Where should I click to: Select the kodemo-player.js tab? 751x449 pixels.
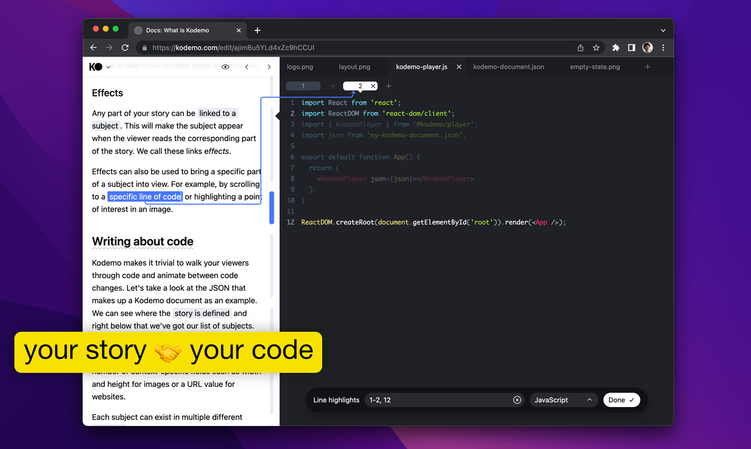click(422, 67)
